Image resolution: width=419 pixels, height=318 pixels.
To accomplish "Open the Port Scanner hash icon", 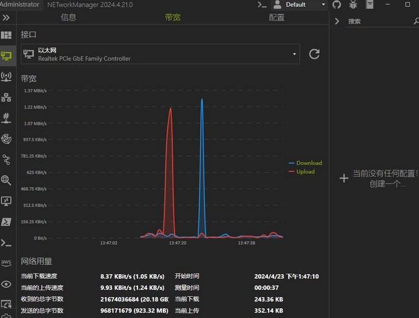I will tap(6, 117).
